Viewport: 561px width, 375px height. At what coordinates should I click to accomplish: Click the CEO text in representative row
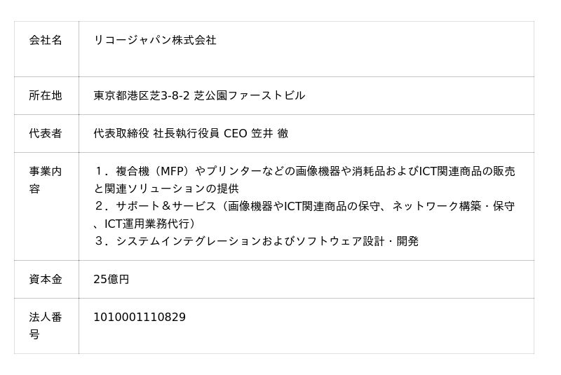coord(236,133)
